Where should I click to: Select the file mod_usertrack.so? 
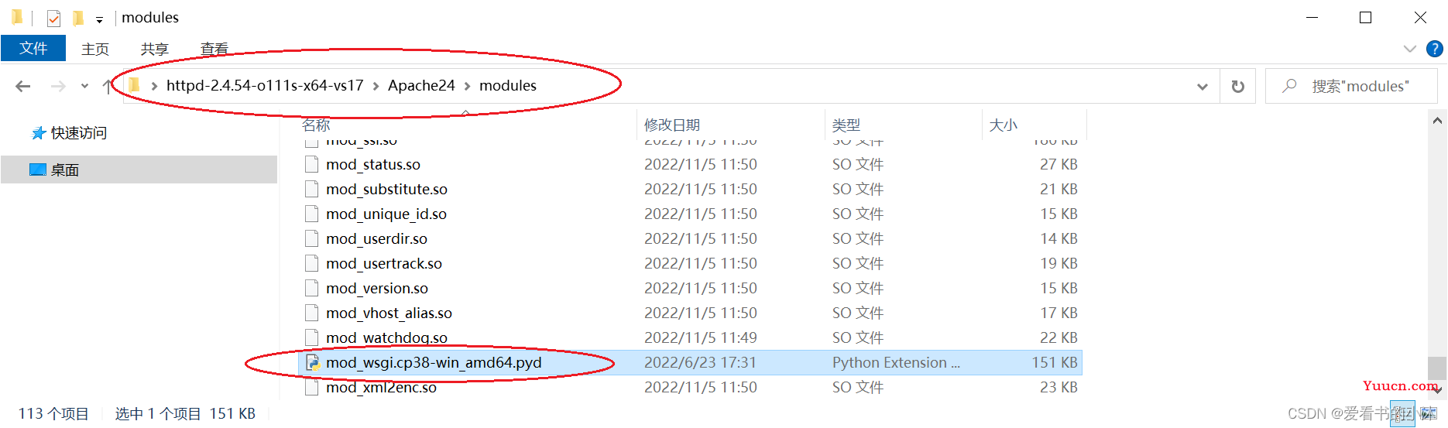[384, 263]
